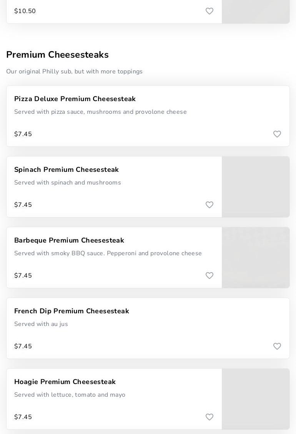This screenshot has width=296, height=434.
Task: Click heart icon beside the $10.50 item
Action: coord(210,11)
